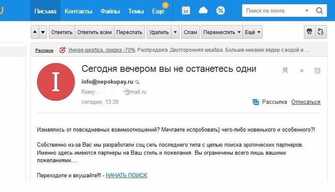335x192 pixels.
Task: Open the Cloud storage icon
Action: pyautogui.click(x=203, y=11)
